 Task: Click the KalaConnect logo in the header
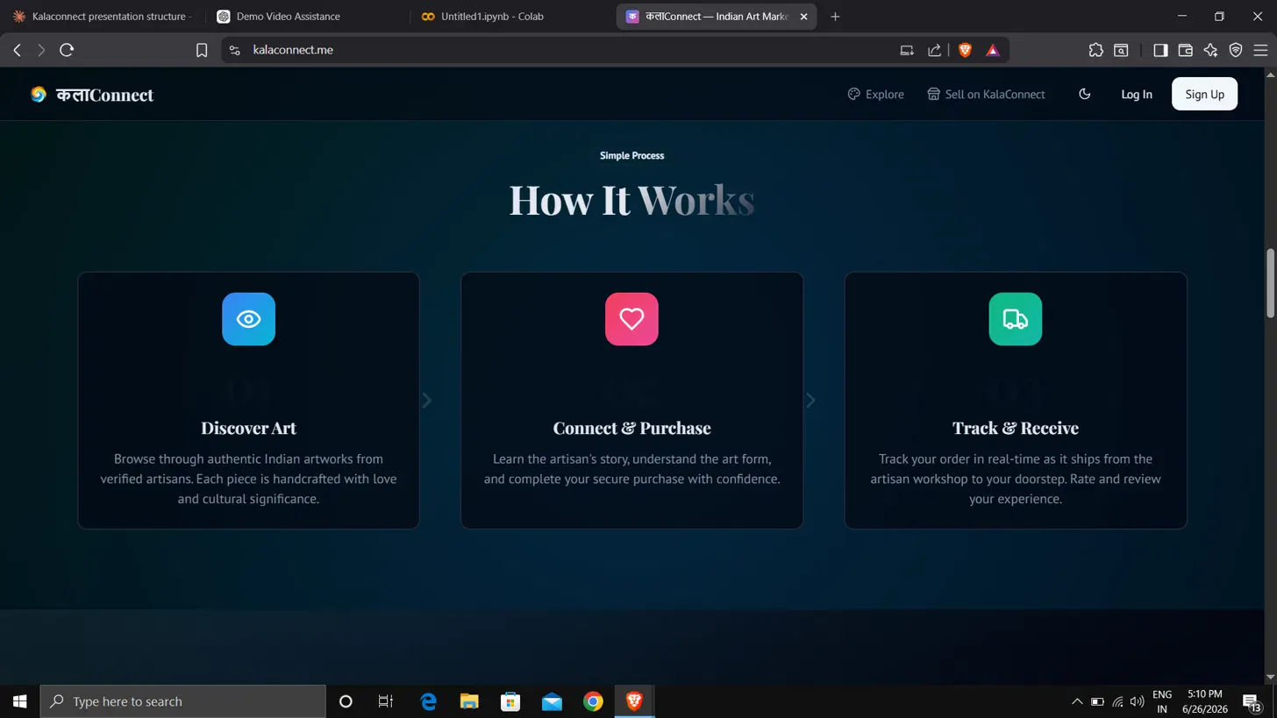click(x=92, y=95)
